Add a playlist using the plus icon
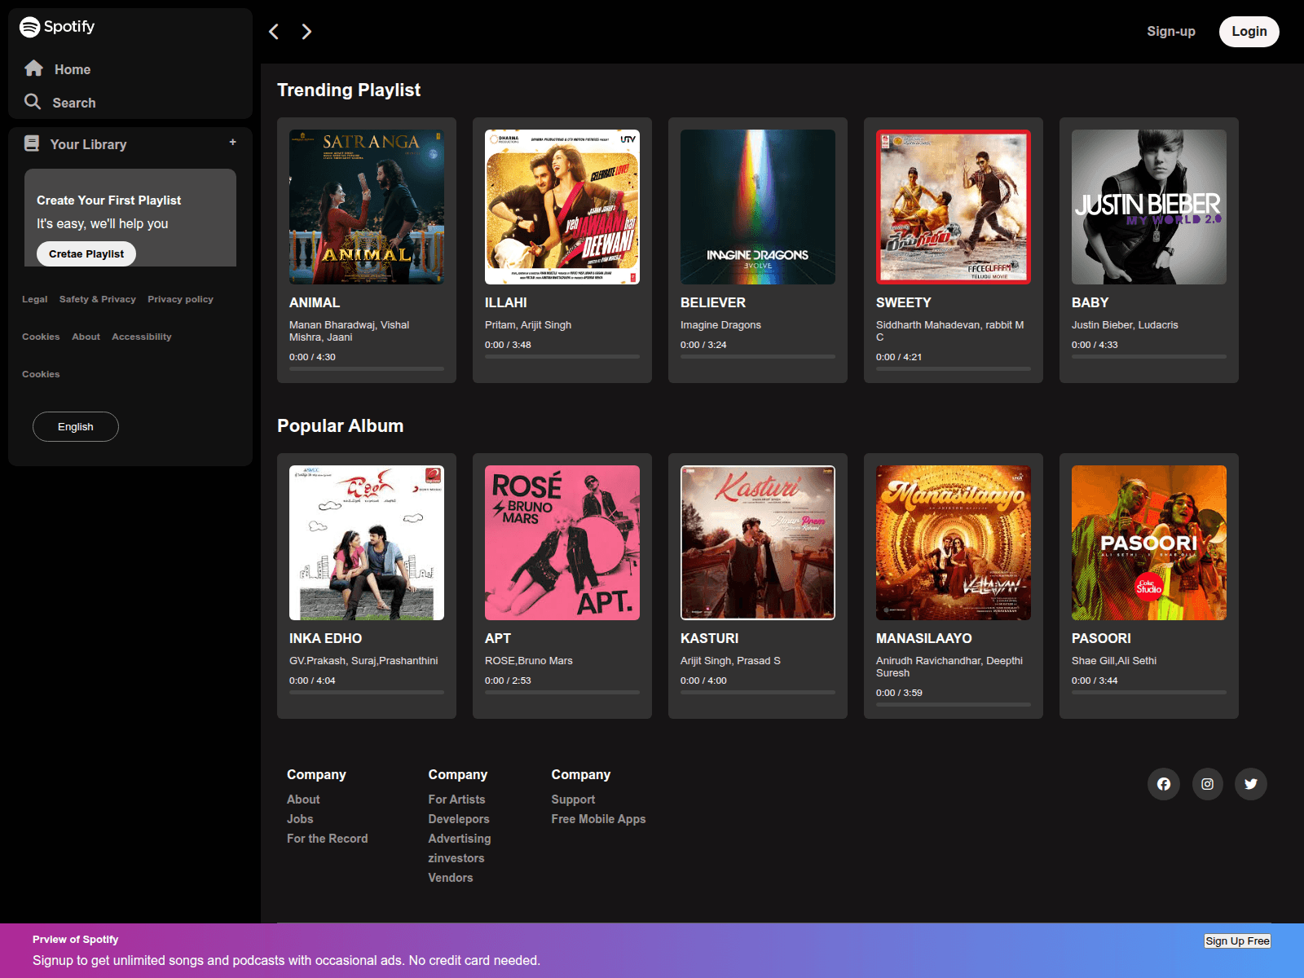Screen dimensions: 1304x978 pos(232,142)
